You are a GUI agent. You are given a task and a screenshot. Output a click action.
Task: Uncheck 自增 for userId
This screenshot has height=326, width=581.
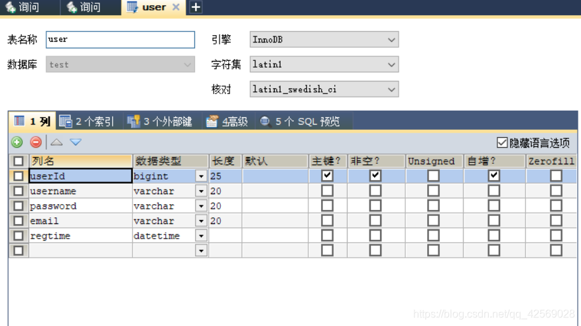494,176
